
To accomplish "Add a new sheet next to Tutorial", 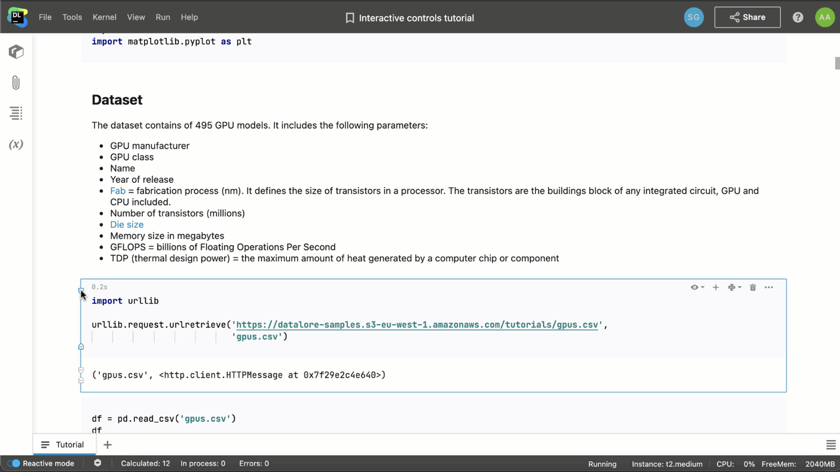I will click(107, 445).
